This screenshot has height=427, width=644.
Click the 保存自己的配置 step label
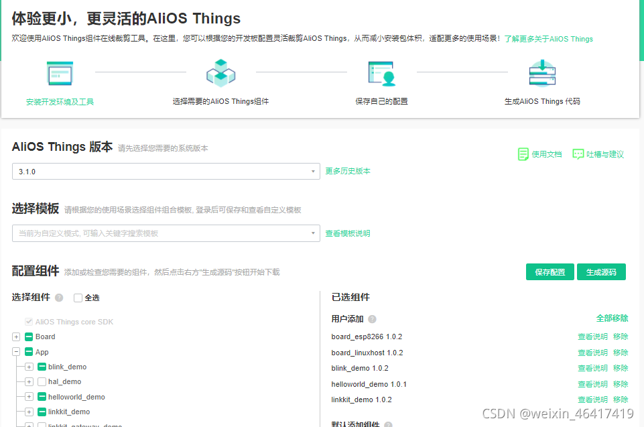click(x=381, y=101)
